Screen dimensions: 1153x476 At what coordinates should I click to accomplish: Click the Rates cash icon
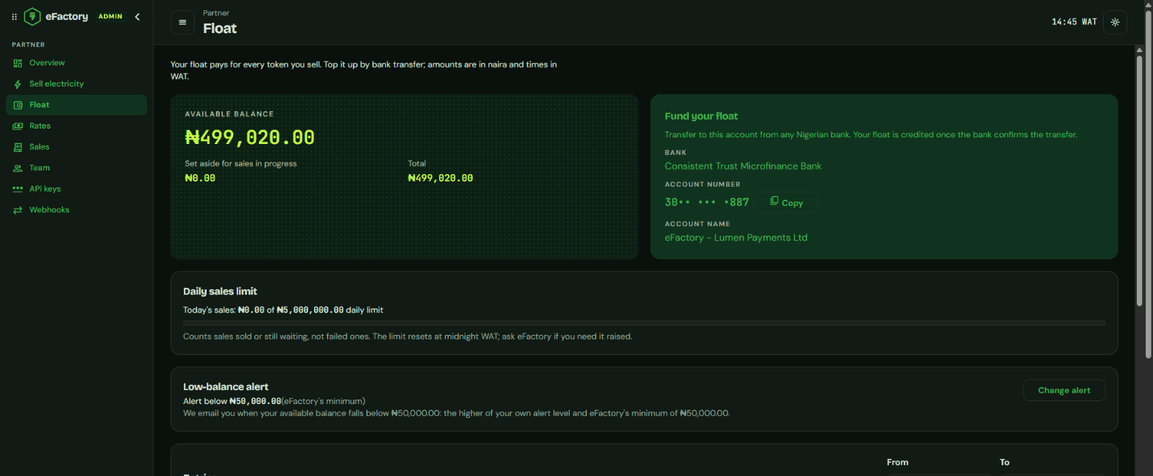18,126
